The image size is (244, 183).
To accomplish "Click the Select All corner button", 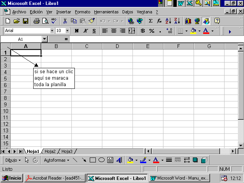I will pos(6,46).
